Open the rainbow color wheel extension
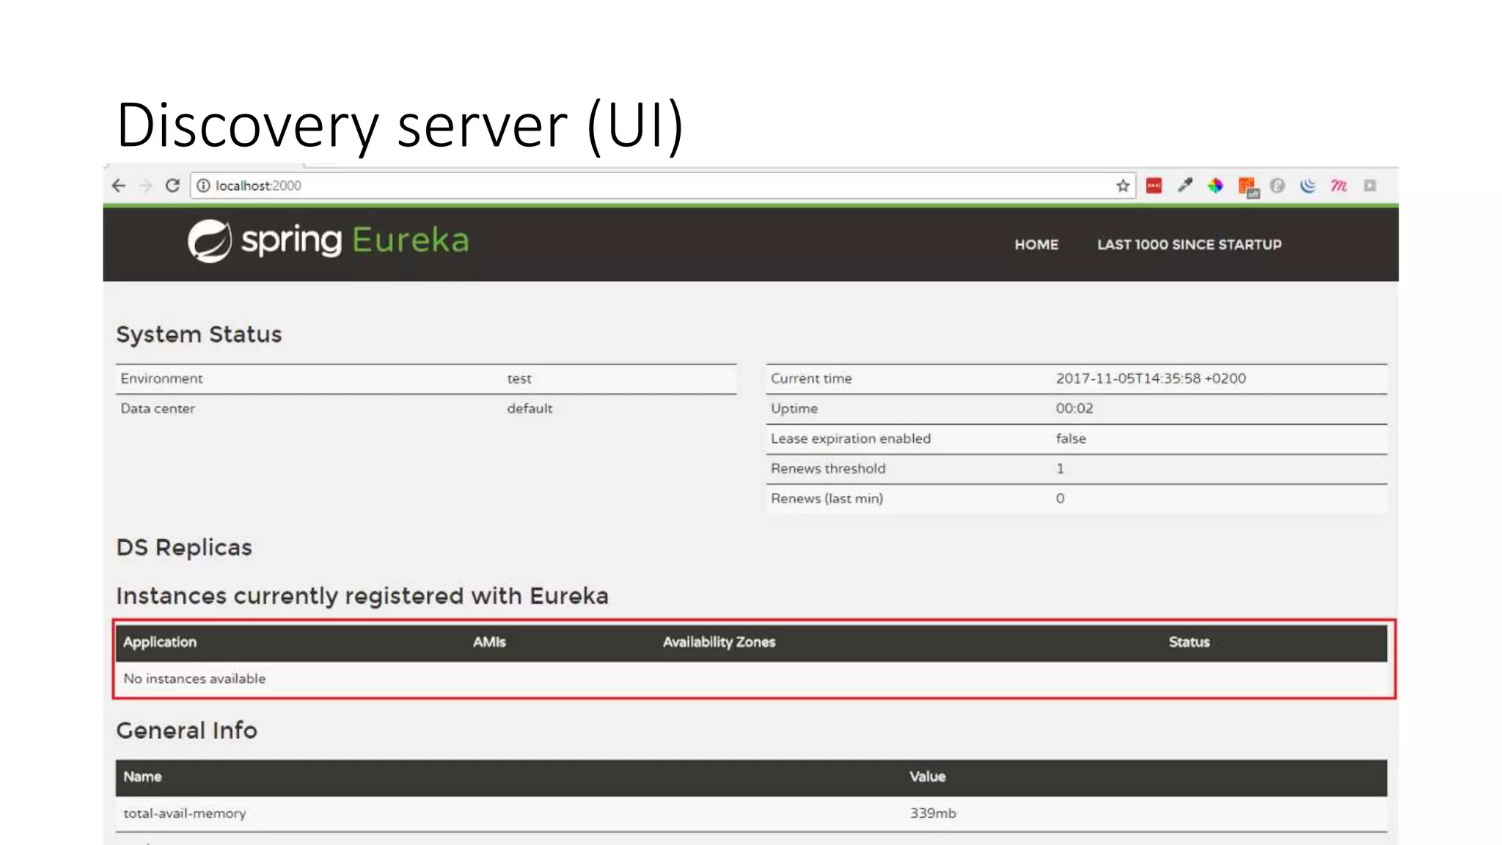The image size is (1502, 845). [1215, 186]
